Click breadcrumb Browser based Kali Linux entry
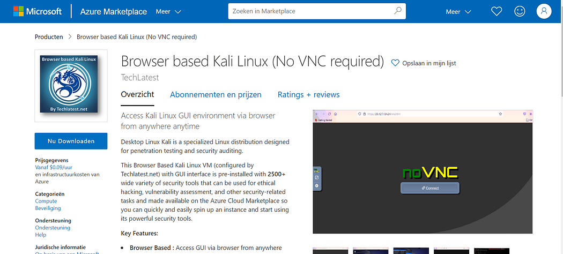563x254 pixels. [137, 36]
